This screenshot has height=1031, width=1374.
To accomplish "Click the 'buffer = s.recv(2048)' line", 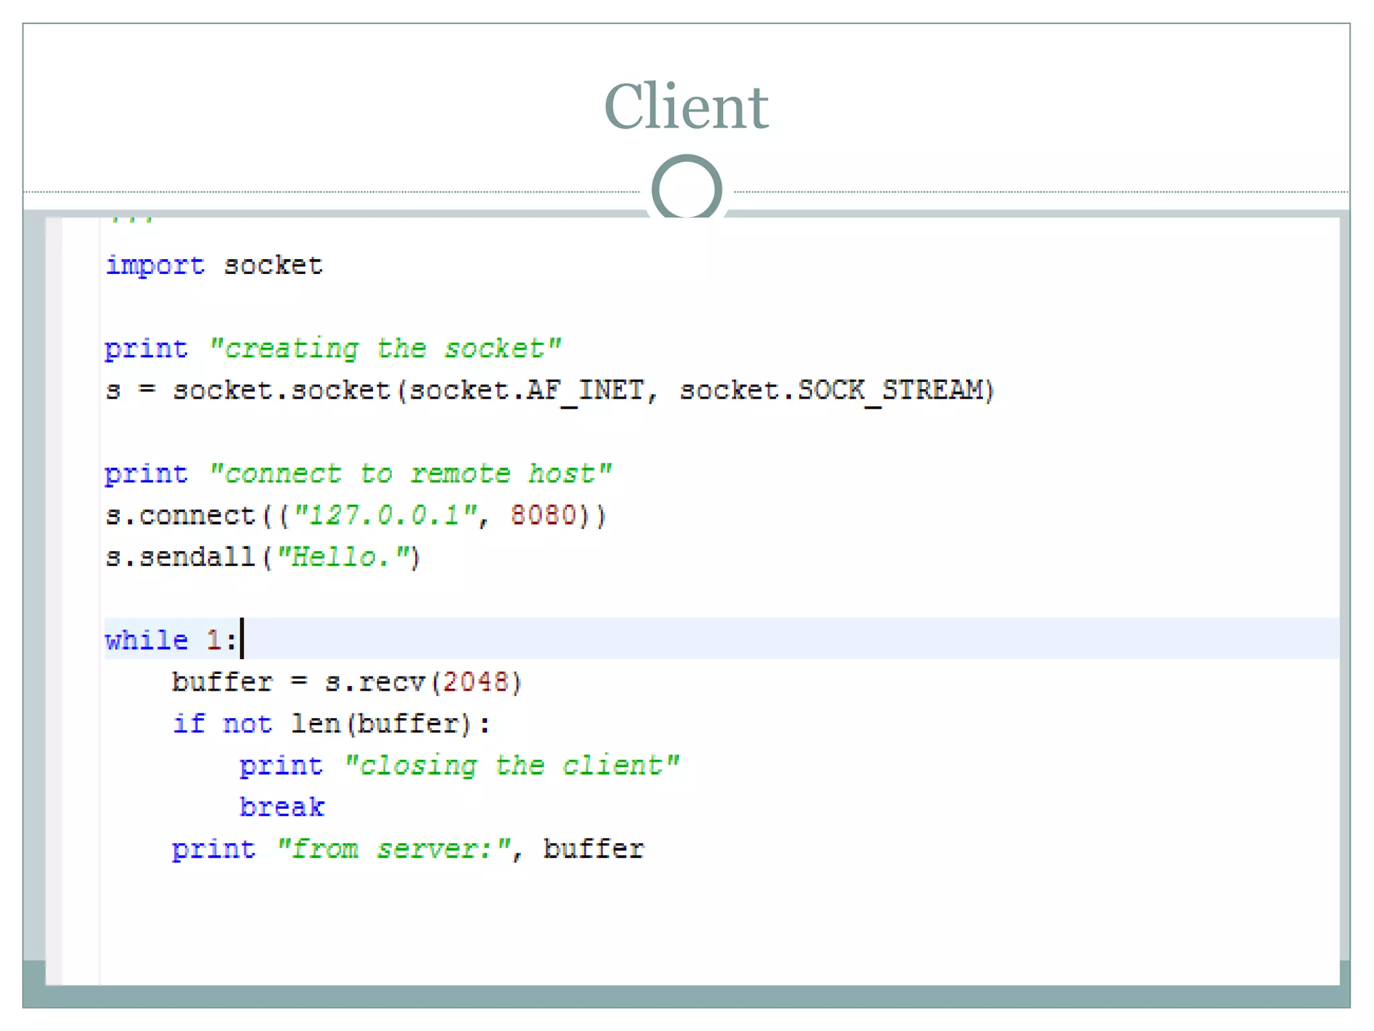I will click(x=347, y=683).
